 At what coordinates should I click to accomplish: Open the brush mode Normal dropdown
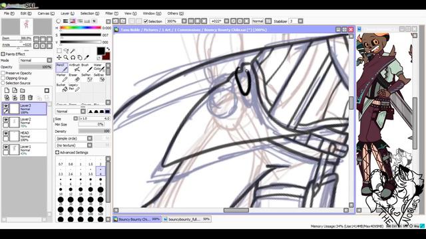point(71,112)
